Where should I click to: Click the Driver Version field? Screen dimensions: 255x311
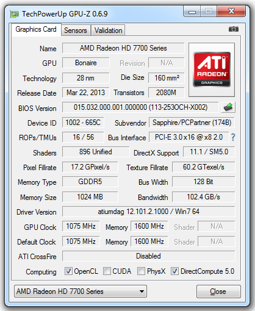(149, 212)
